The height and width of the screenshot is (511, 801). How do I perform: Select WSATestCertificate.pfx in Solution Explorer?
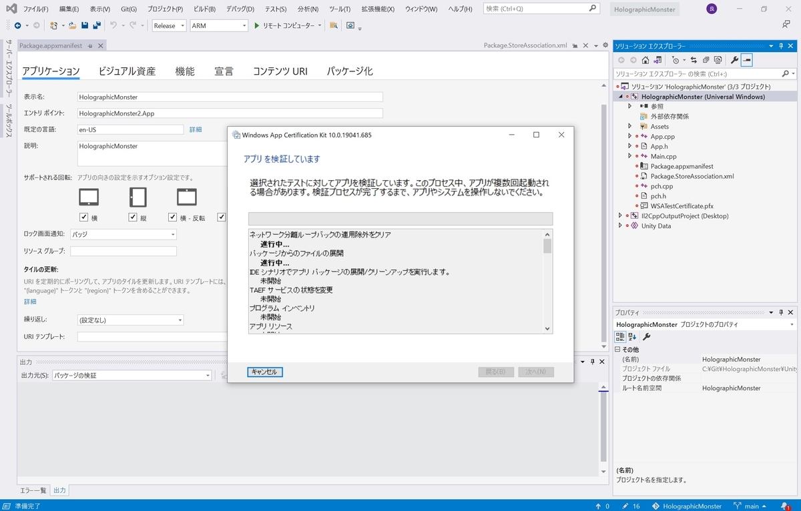tap(682, 206)
